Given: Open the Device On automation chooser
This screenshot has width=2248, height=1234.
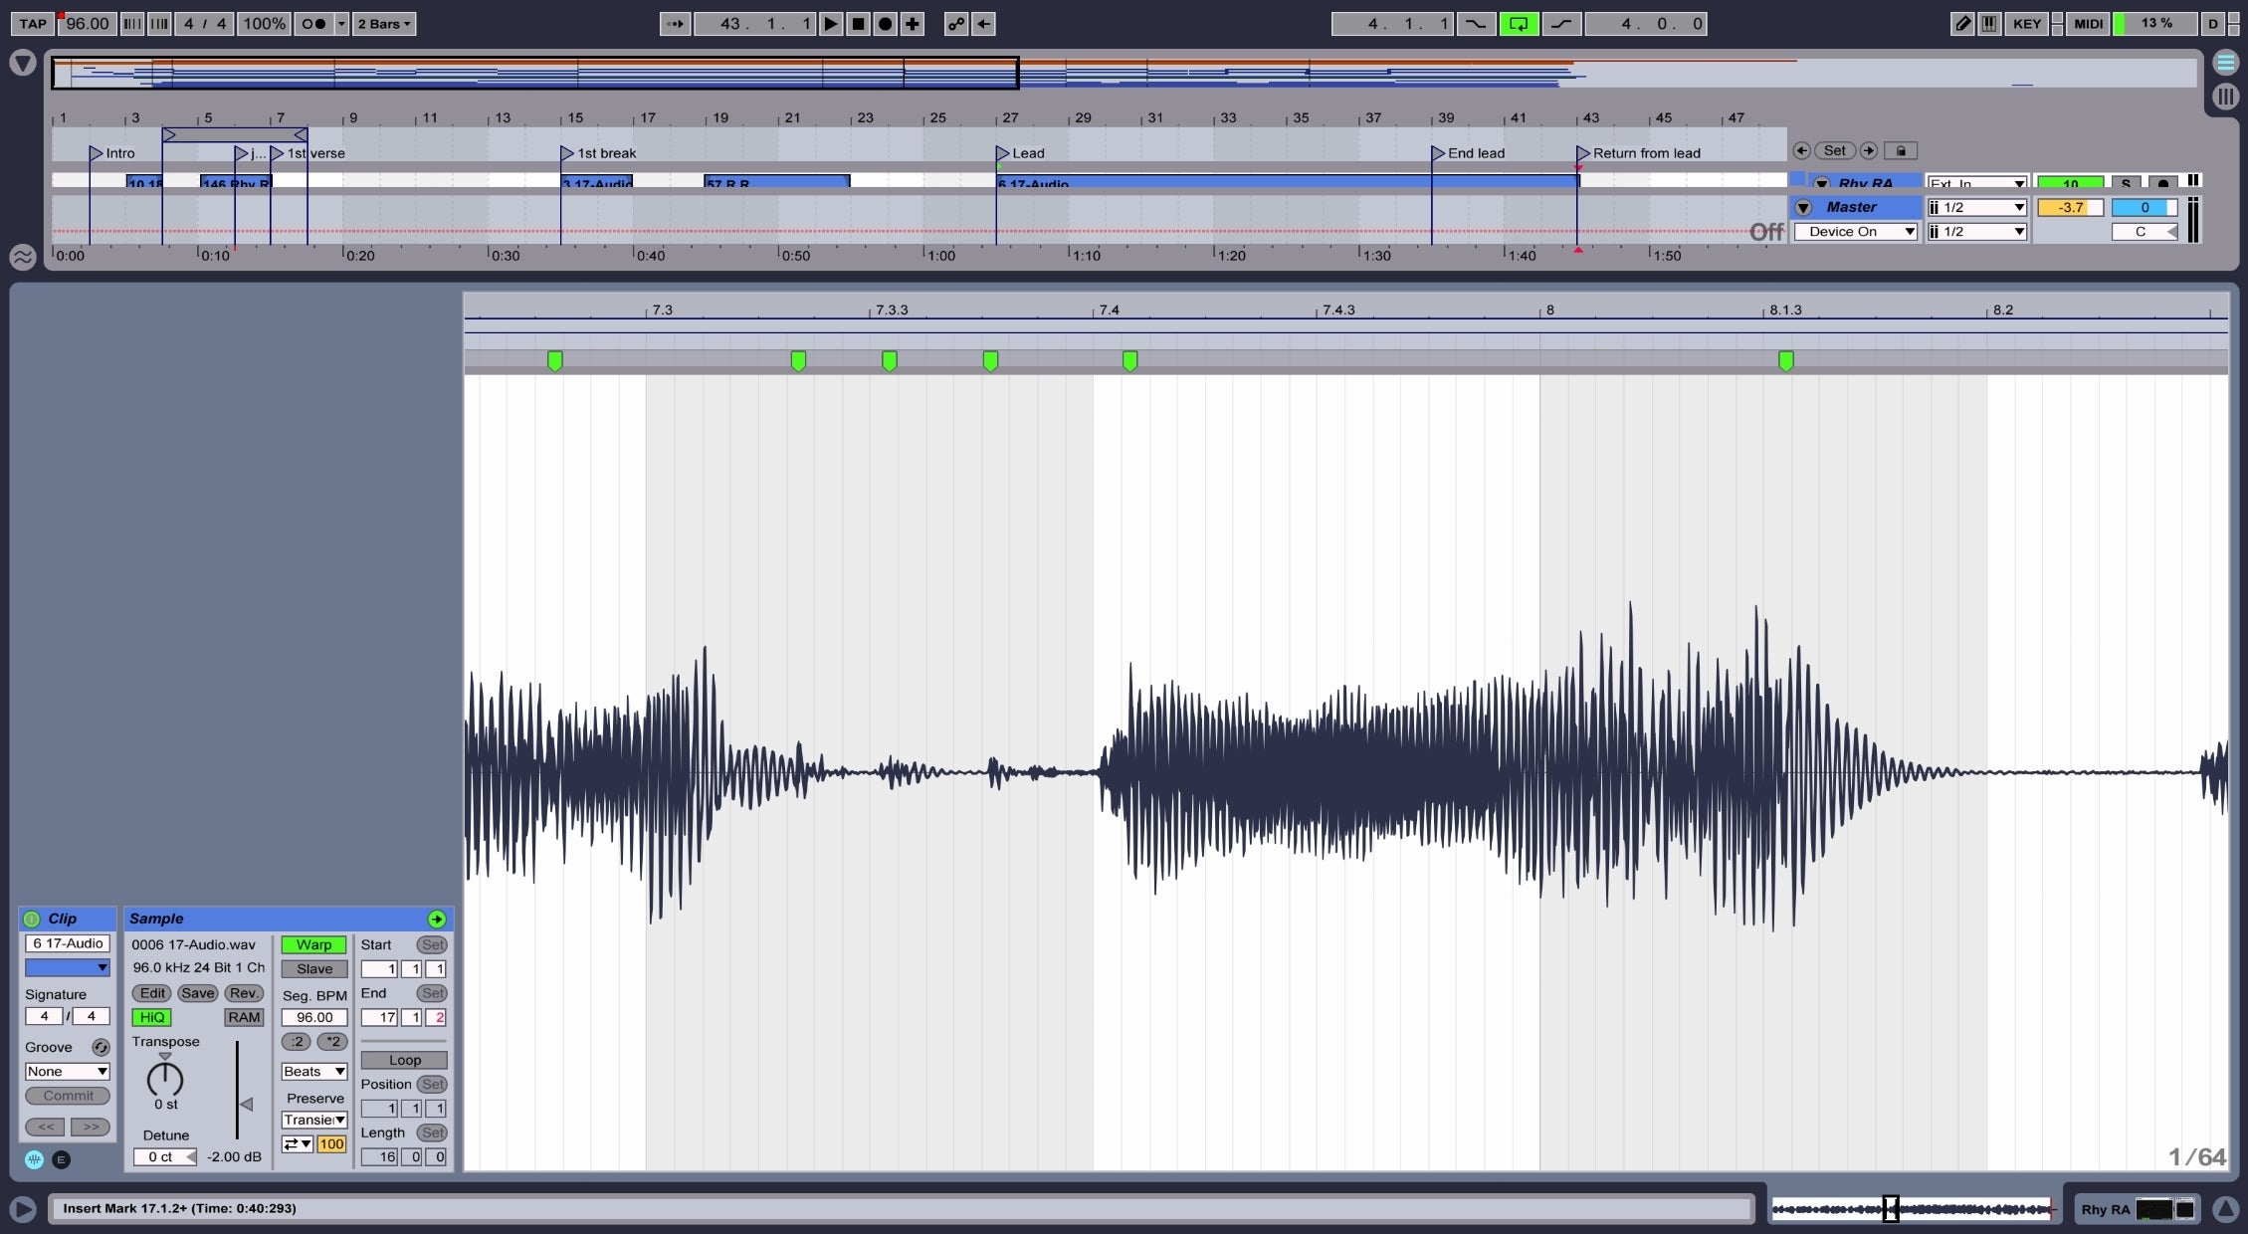Looking at the screenshot, I should pyautogui.click(x=1856, y=232).
